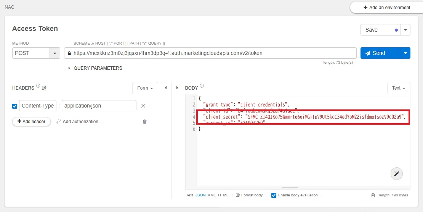This screenshot has height=212, width=423.
Task: Open the body Text type dropdown
Action: click(399, 88)
